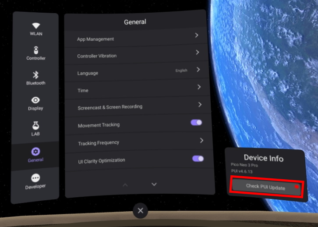Image resolution: width=318 pixels, height=227 pixels.
Task: Expand Time settings chevron
Action: pyautogui.click(x=199, y=87)
